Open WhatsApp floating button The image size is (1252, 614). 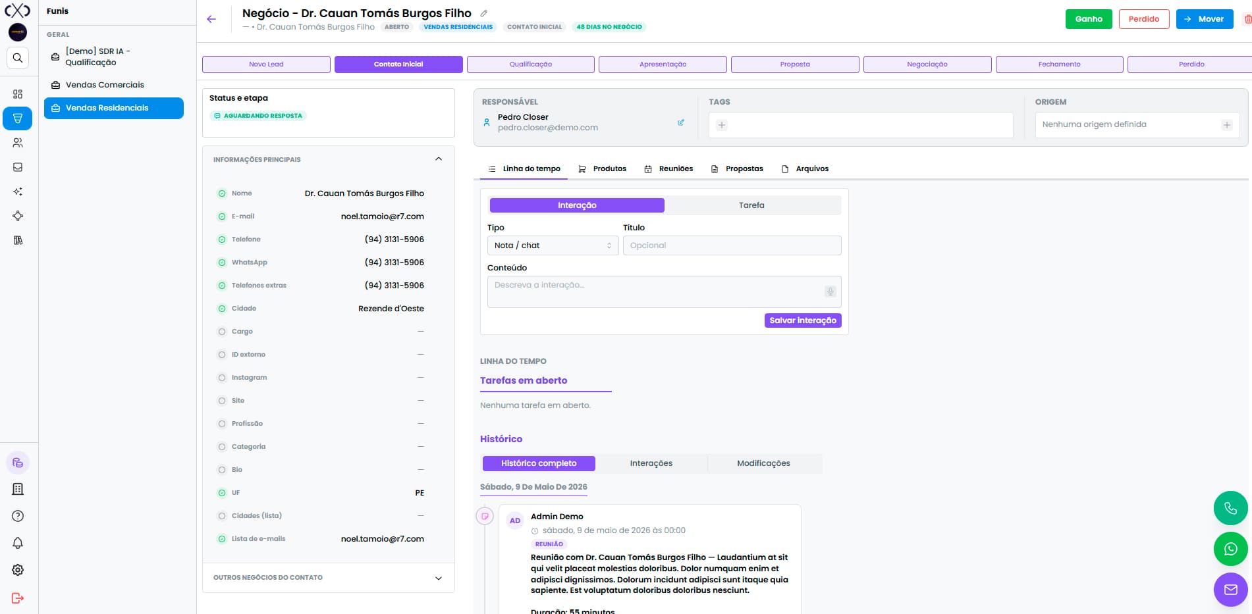tap(1230, 549)
